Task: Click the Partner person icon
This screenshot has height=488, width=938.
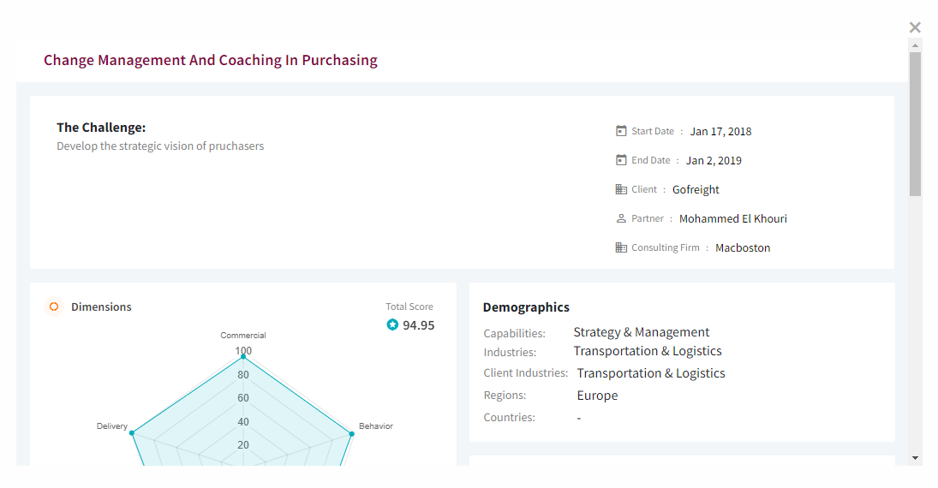Action: [621, 219]
